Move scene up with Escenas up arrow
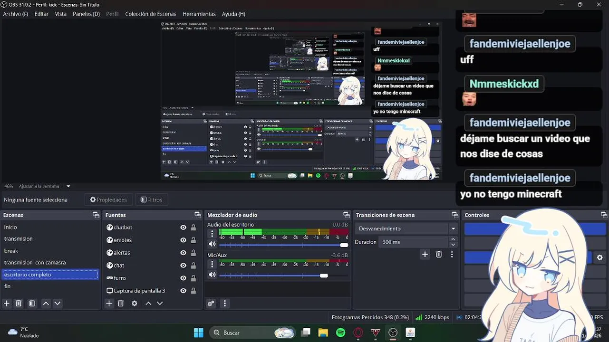 46,304
